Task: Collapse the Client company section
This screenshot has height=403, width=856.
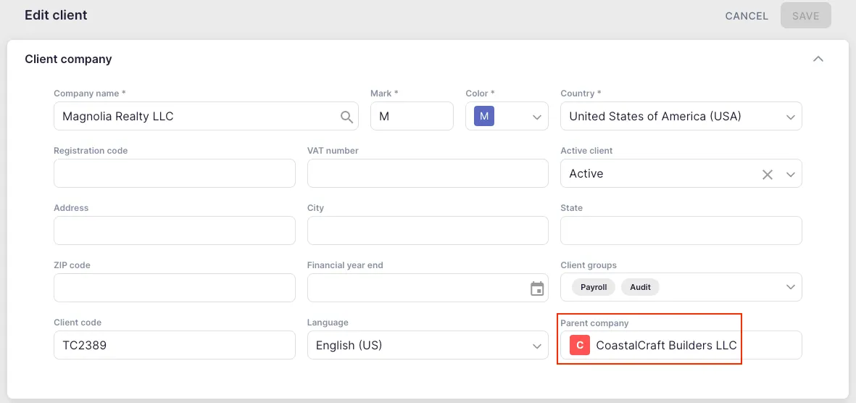Action: 818,59
